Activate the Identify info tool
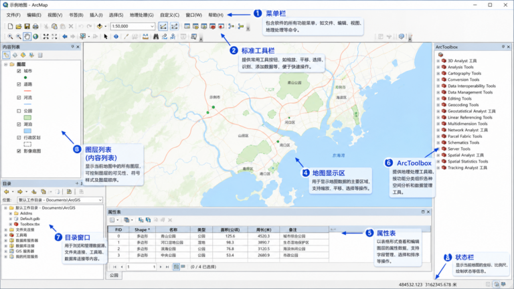Screen dimensions: 514x289 coord(116,37)
